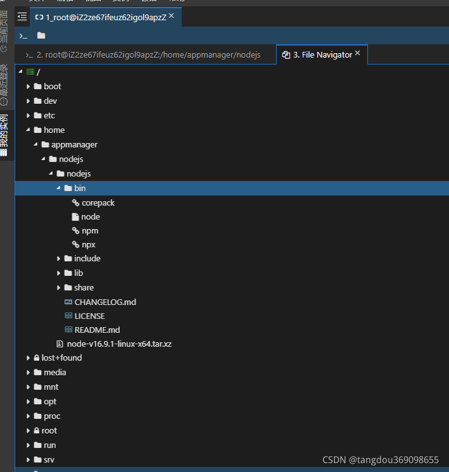Expand the mnt folder arrow
The height and width of the screenshot is (472, 449).
(28, 387)
